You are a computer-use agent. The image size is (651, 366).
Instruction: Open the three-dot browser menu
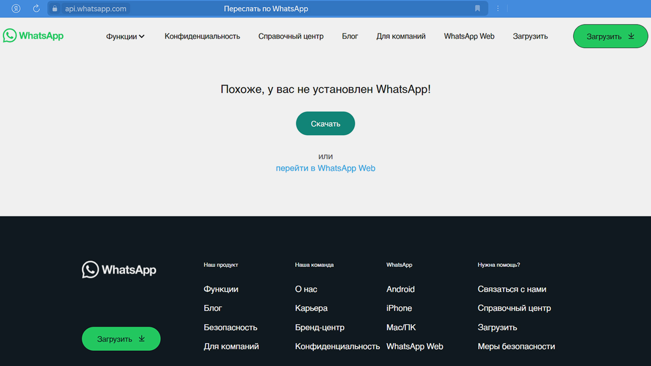point(498,8)
